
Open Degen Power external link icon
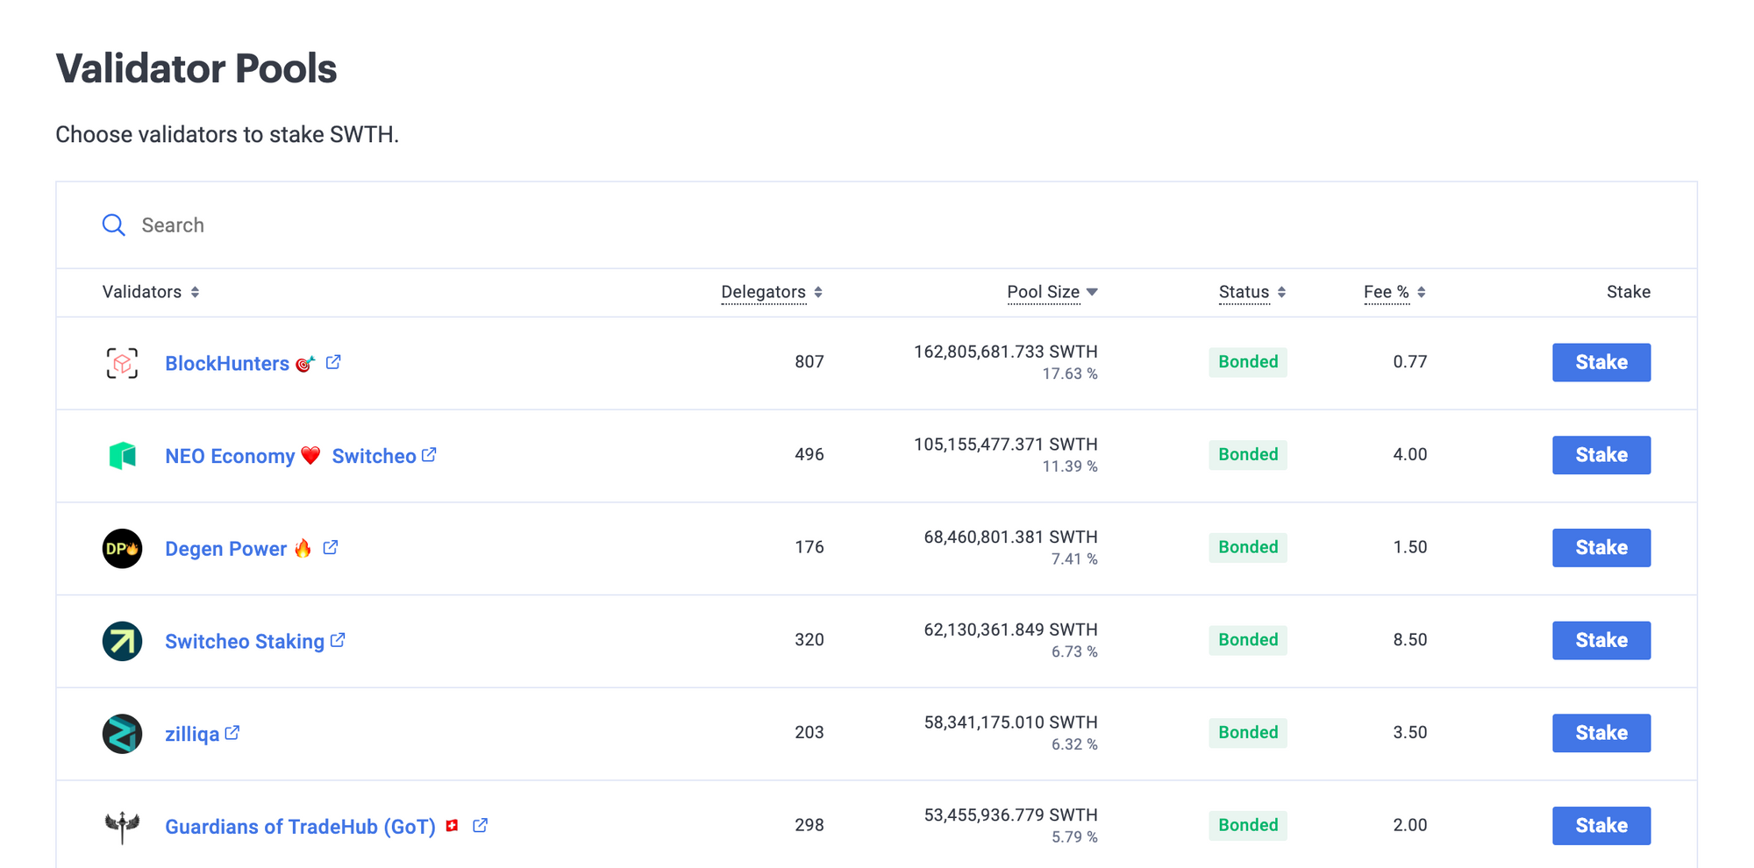click(331, 548)
